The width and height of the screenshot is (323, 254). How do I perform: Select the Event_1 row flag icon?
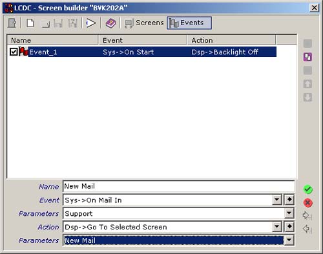coord(23,52)
